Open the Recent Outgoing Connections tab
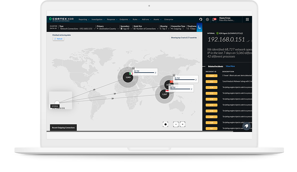The width and height of the screenshot is (297, 172). click(63, 128)
